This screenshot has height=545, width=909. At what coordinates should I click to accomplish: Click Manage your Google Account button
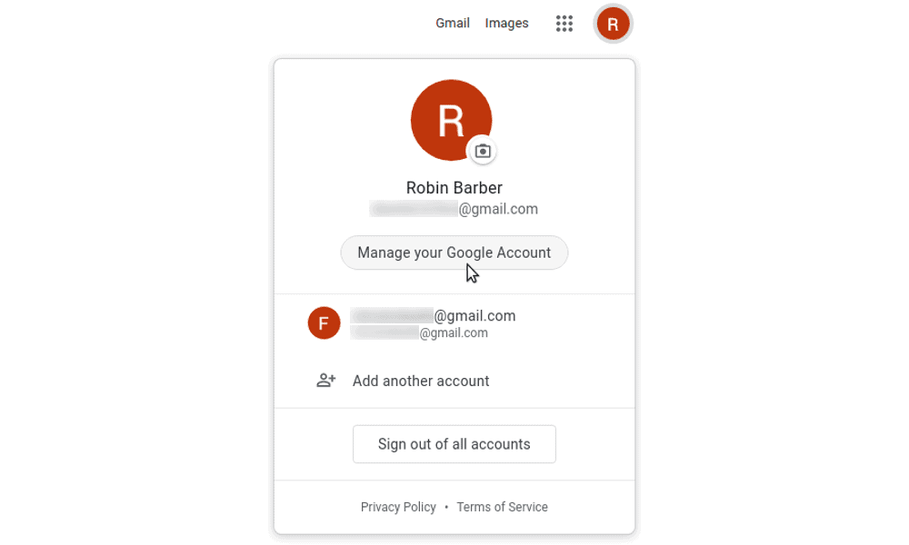coord(454,253)
